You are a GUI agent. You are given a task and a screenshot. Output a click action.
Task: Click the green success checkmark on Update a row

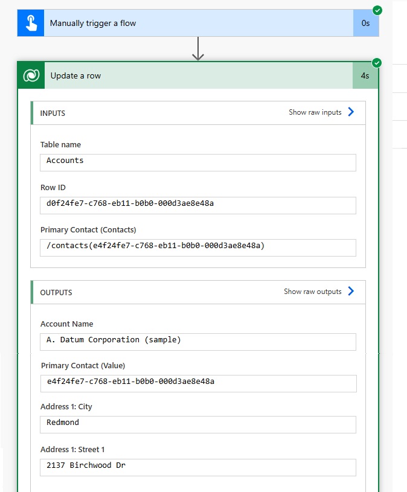[x=377, y=63]
